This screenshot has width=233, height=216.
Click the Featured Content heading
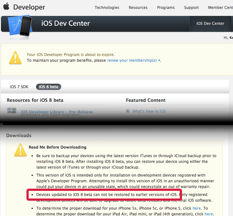(146, 100)
